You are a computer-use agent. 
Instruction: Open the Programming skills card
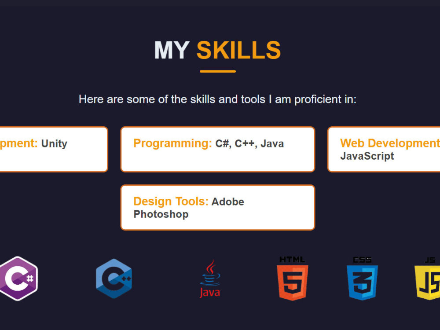218,149
